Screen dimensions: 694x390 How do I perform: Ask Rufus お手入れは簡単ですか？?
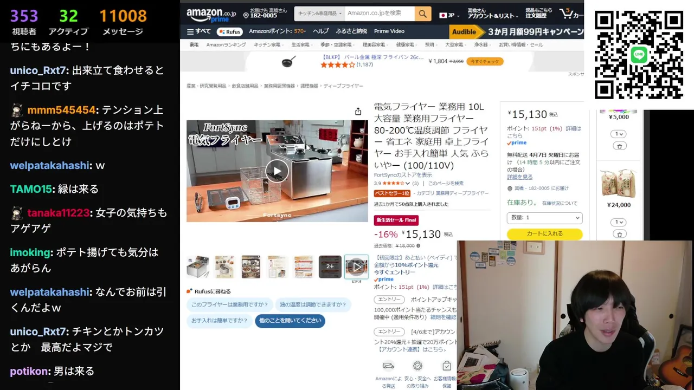click(219, 320)
